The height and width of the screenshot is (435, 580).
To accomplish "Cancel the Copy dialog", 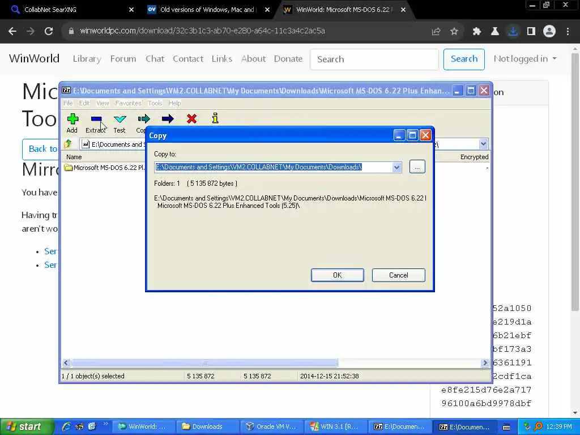I will tap(398, 275).
